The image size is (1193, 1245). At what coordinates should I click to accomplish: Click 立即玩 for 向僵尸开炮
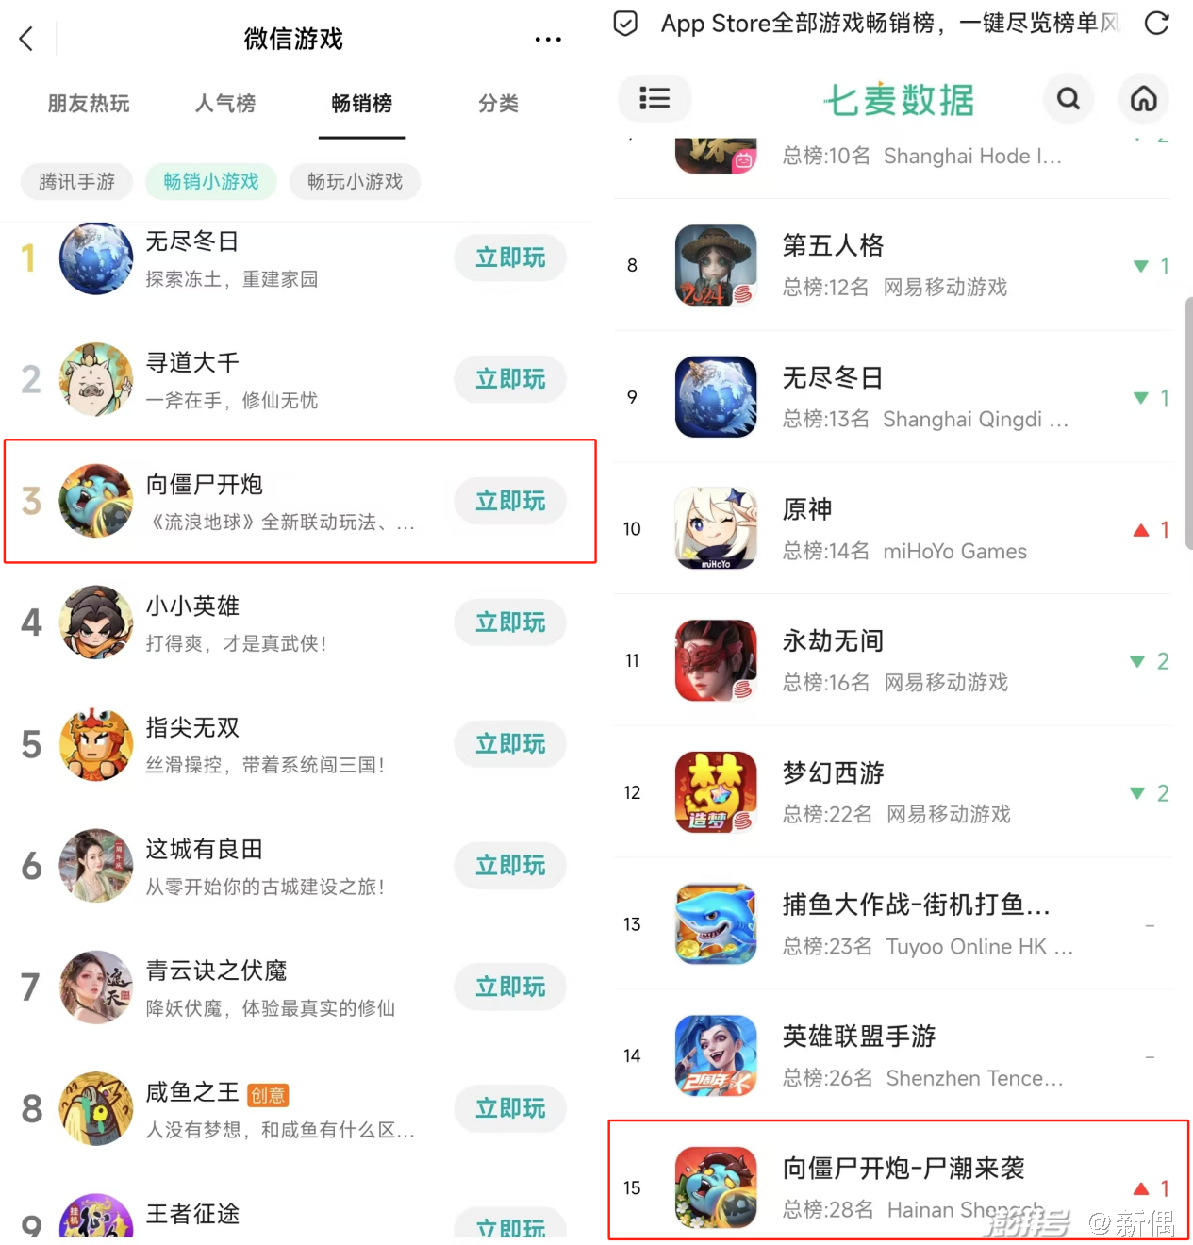510,501
